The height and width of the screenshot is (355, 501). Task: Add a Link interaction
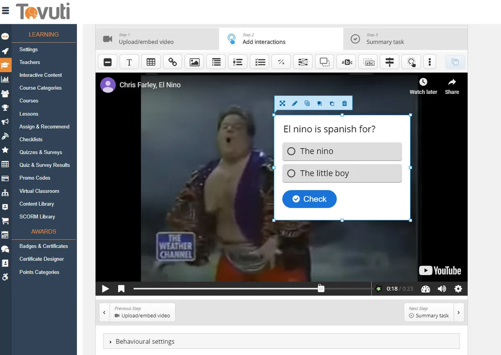coord(172,62)
